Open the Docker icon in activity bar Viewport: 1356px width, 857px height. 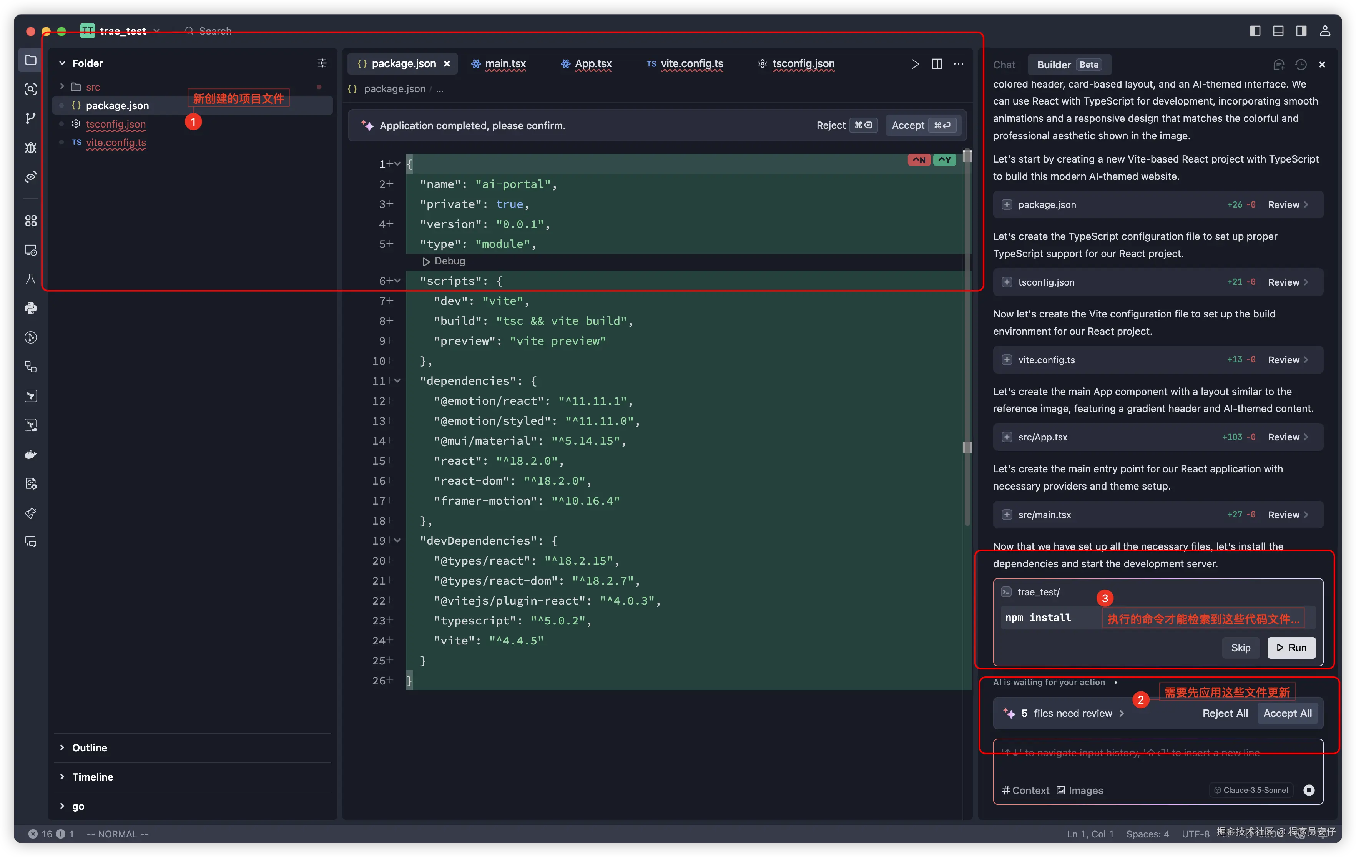pos(30,454)
